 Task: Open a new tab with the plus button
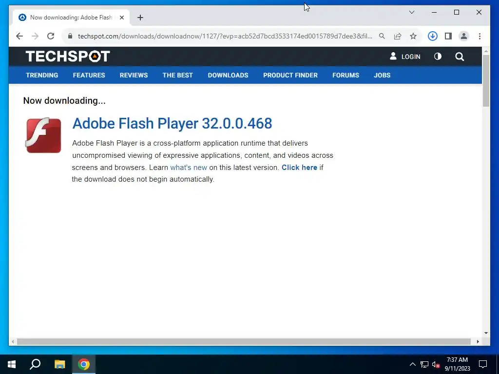point(140,18)
